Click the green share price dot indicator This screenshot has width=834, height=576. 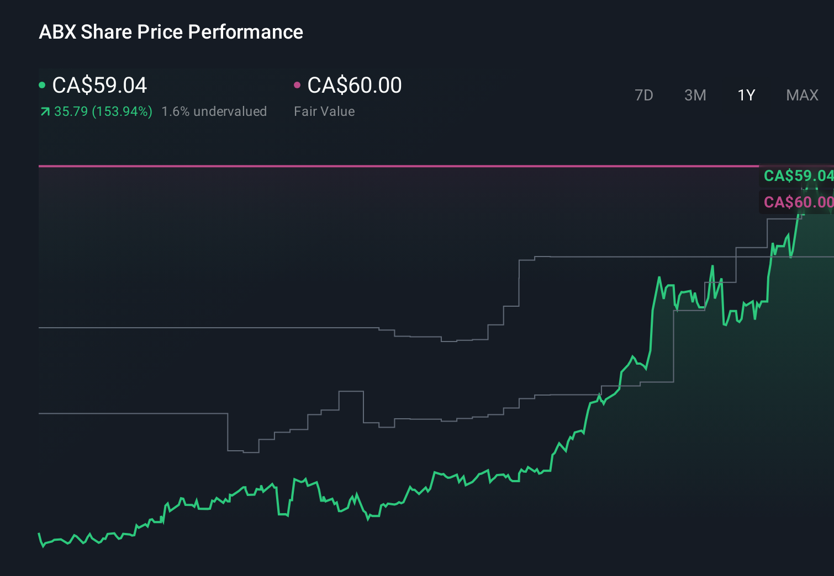click(42, 84)
